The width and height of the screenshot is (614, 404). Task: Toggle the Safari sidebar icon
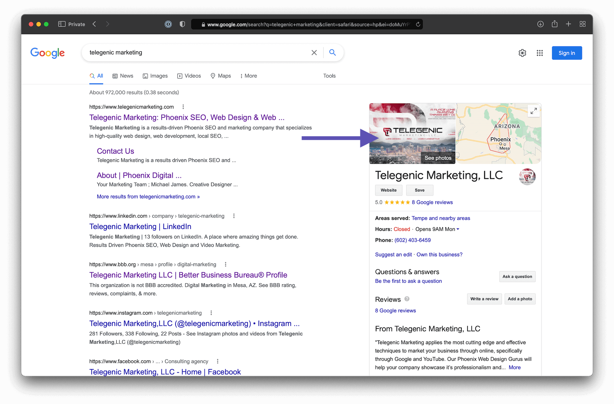pos(62,24)
